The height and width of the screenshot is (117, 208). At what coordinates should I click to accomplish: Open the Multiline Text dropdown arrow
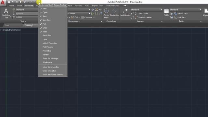pos(11,17)
